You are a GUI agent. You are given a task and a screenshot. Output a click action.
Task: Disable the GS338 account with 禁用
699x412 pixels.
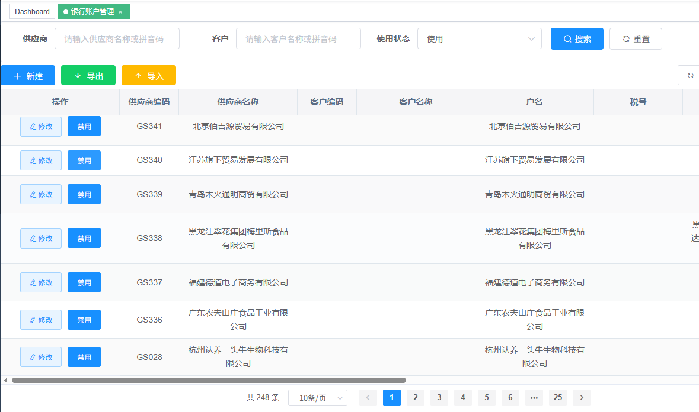point(84,239)
